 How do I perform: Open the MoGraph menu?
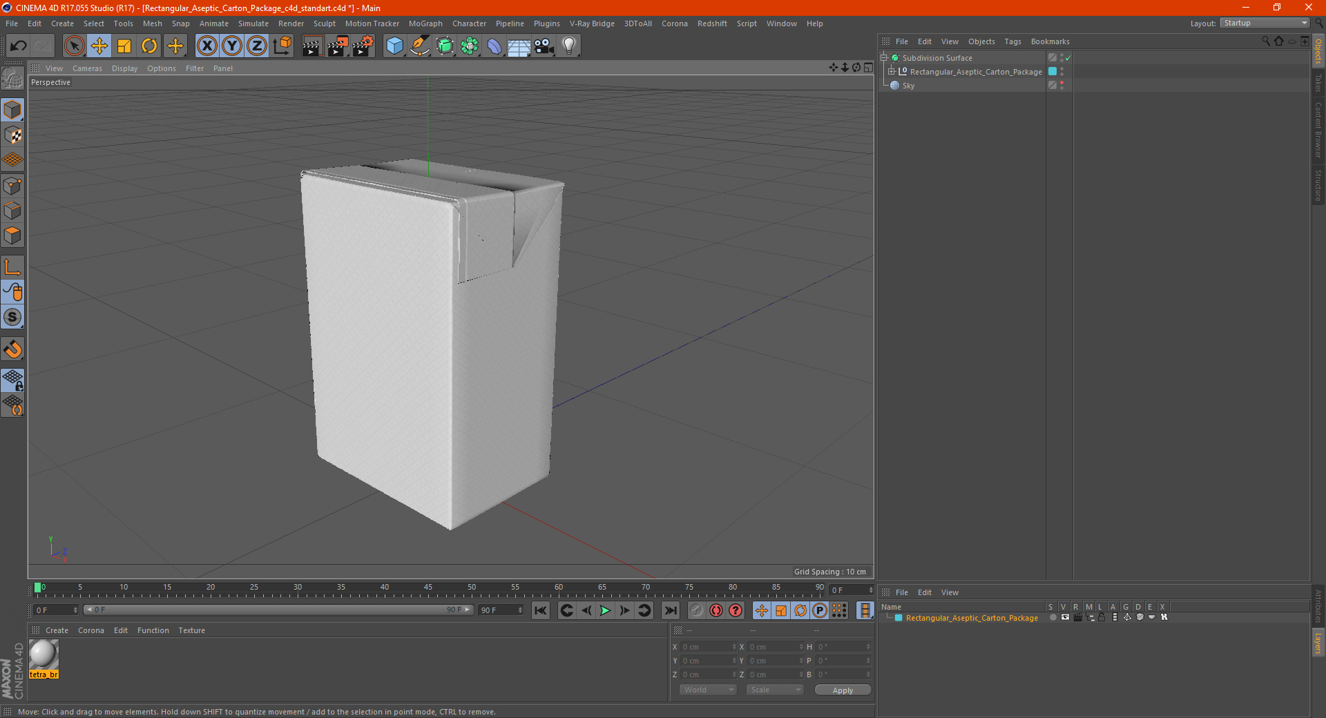(x=425, y=23)
